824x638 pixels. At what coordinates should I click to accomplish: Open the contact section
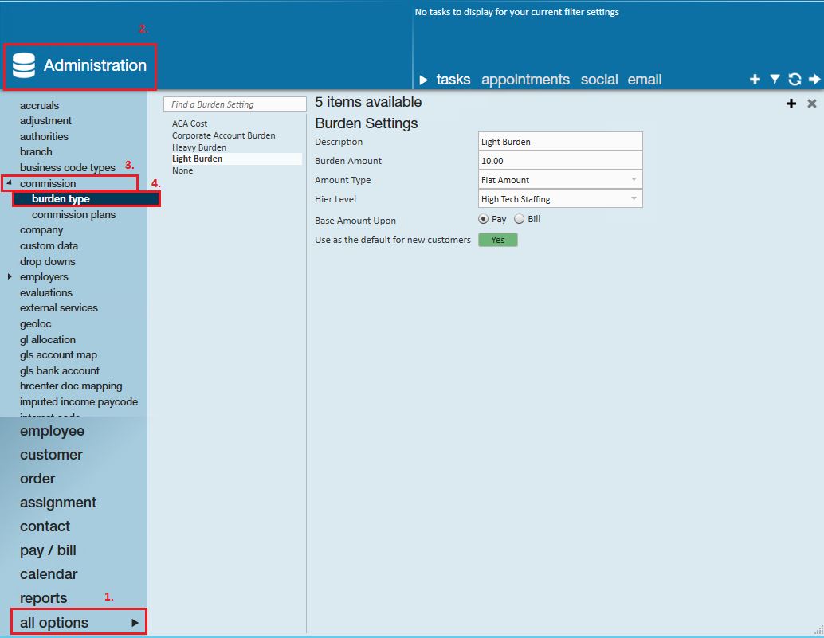[x=45, y=526]
